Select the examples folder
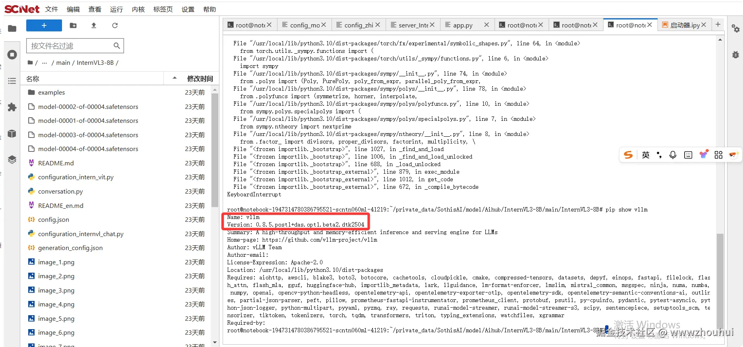This screenshot has width=743, height=347. pyautogui.click(x=116, y=92)
